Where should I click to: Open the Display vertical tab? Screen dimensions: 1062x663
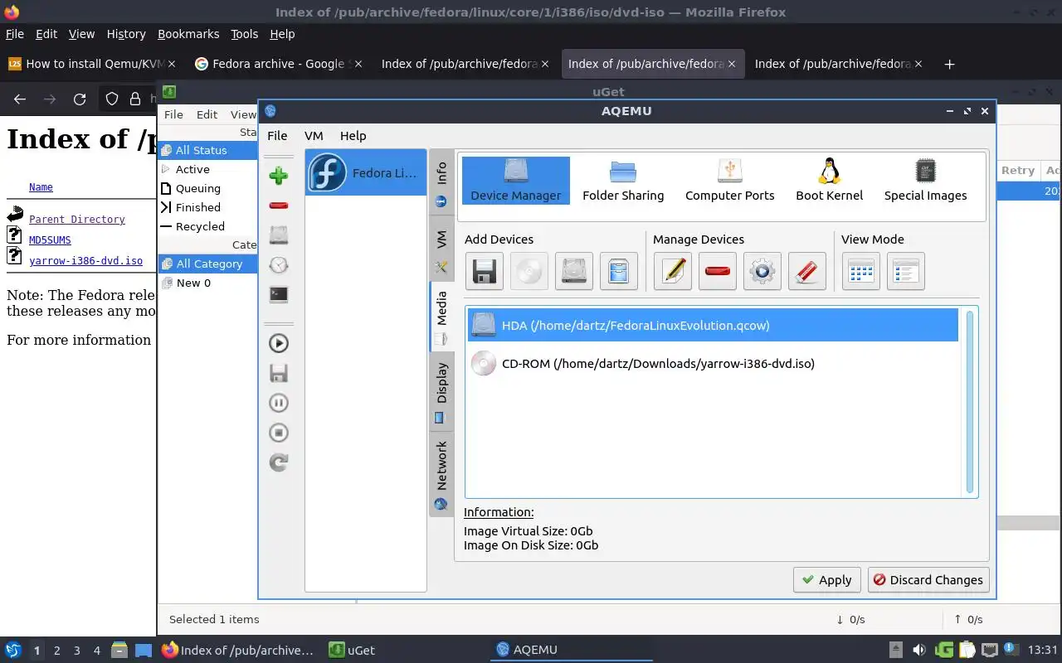[x=441, y=392]
